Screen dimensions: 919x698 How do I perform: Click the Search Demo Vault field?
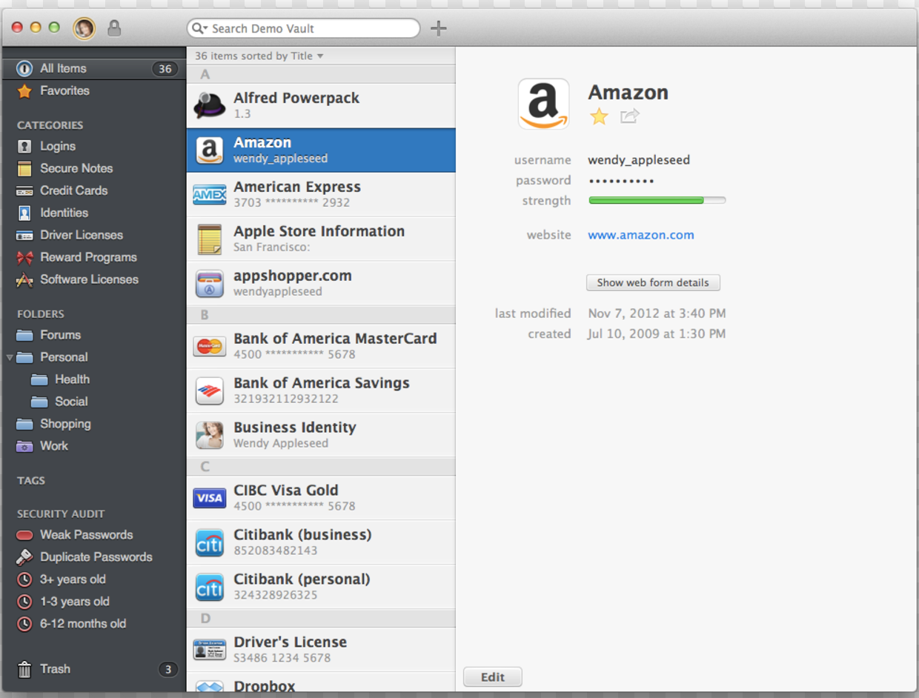point(304,28)
